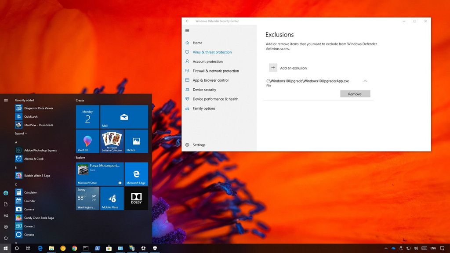Select the Virus & threat protection shield icon
Screen dimensions: 450x253
[x=187, y=52]
